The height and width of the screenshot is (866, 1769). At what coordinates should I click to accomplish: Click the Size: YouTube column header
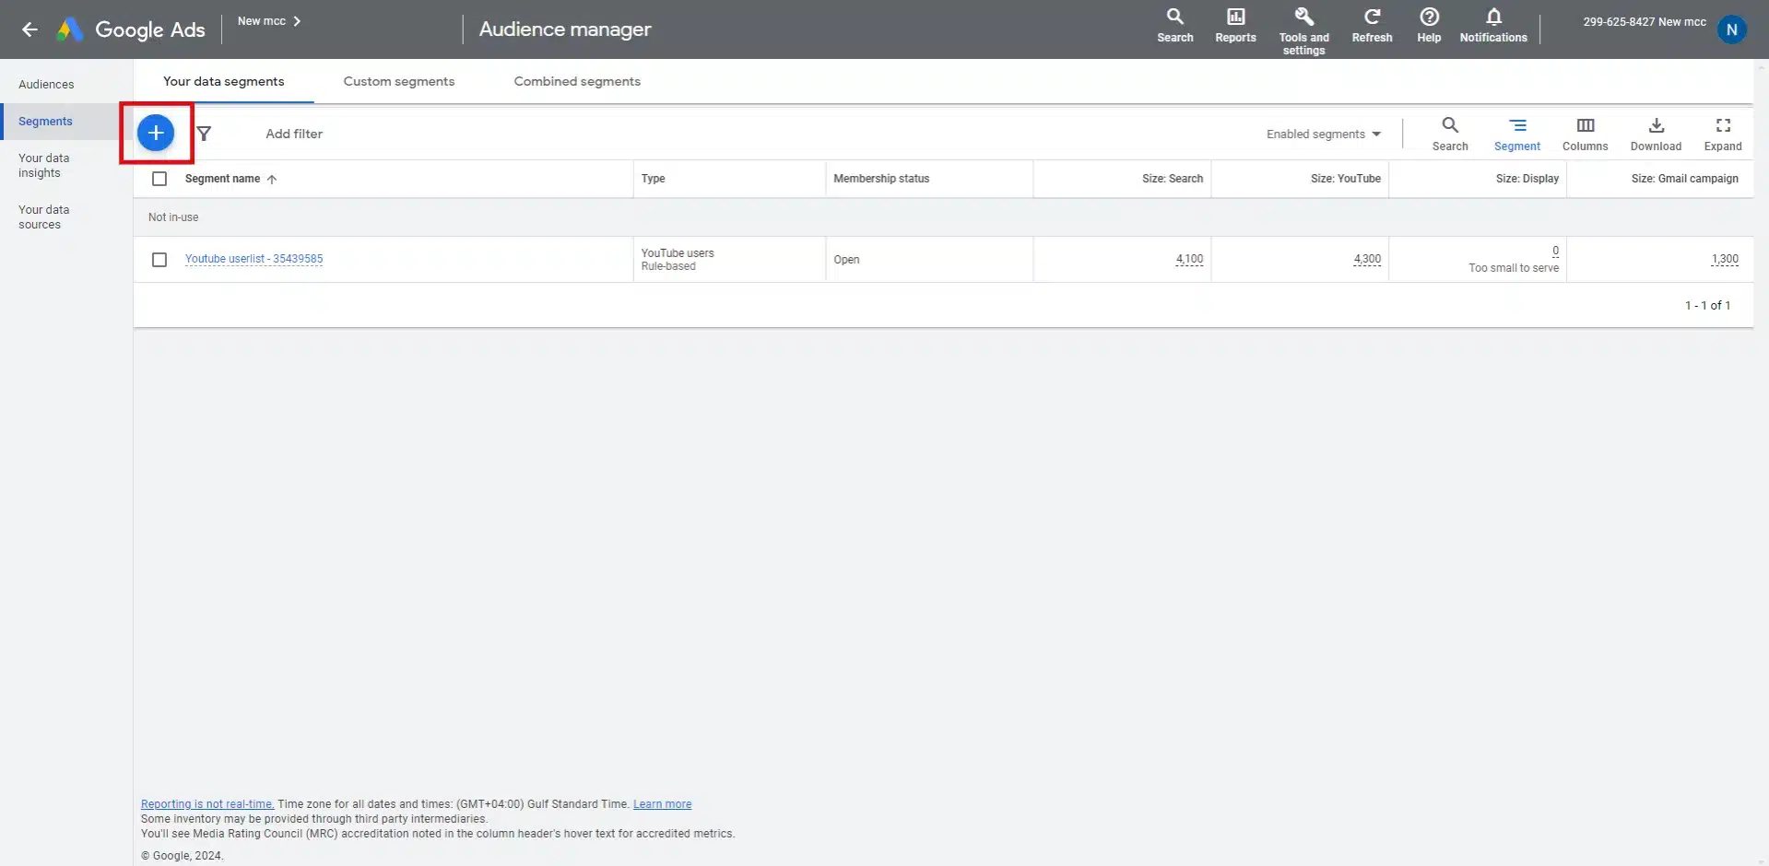tap(1346, 179)
